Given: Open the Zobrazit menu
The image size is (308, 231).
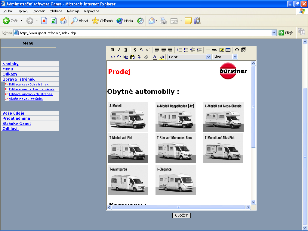Looking at the screenshot, I should (x=39, y=11).
